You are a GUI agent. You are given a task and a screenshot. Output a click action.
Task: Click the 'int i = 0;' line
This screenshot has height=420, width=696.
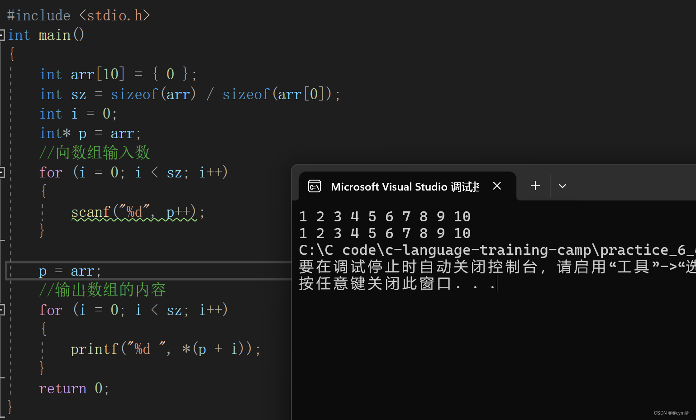78,114
